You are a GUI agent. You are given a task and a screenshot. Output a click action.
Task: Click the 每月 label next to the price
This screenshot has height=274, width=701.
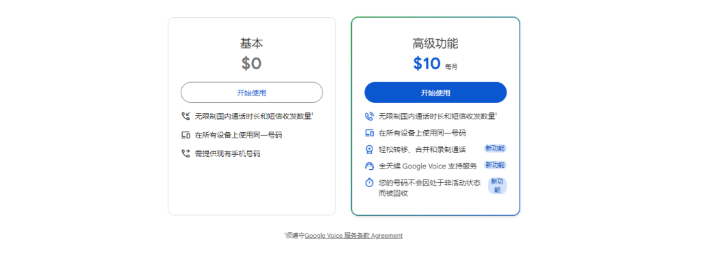[x=451, y=67]
